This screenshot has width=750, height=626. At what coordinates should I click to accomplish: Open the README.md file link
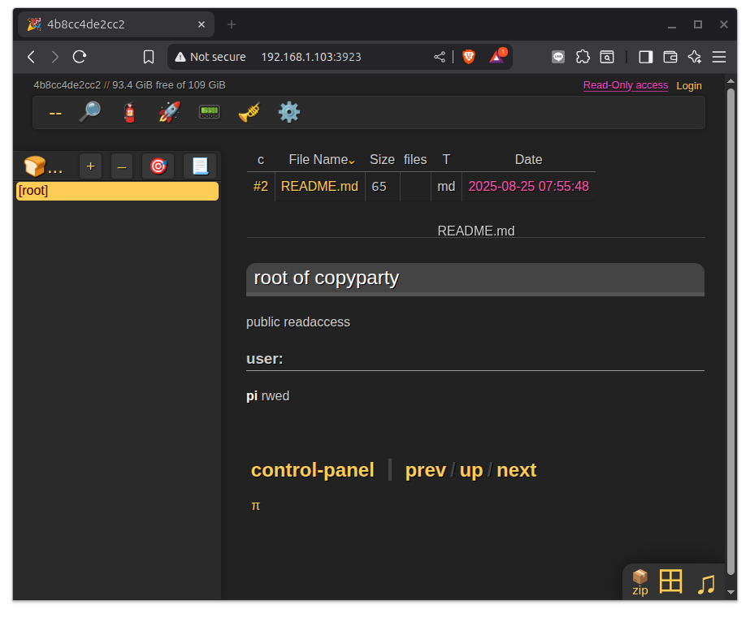(x=319, y=186)
